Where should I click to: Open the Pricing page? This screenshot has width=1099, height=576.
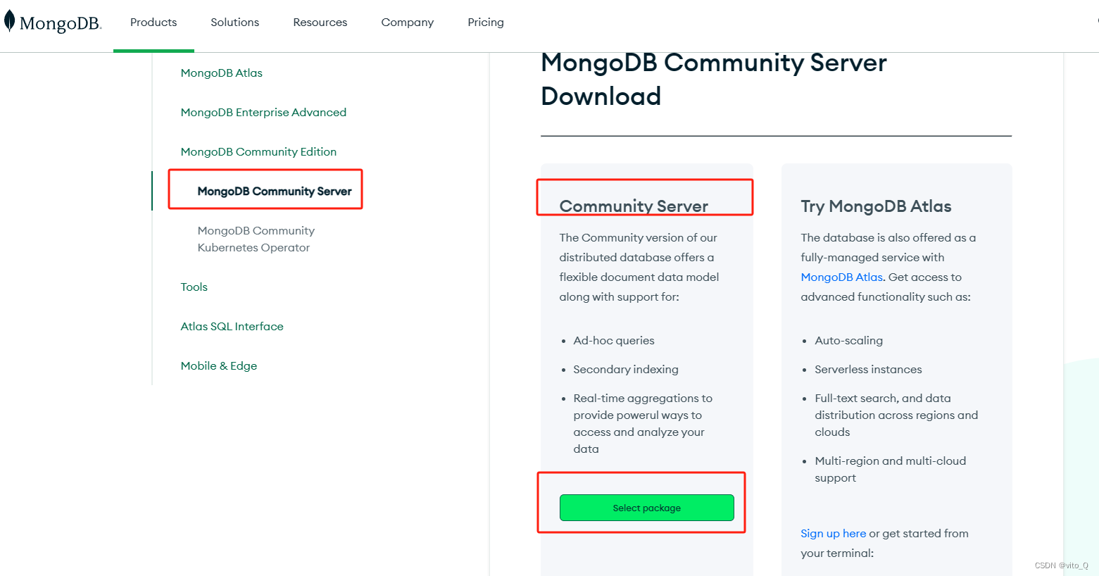(485, 22)
